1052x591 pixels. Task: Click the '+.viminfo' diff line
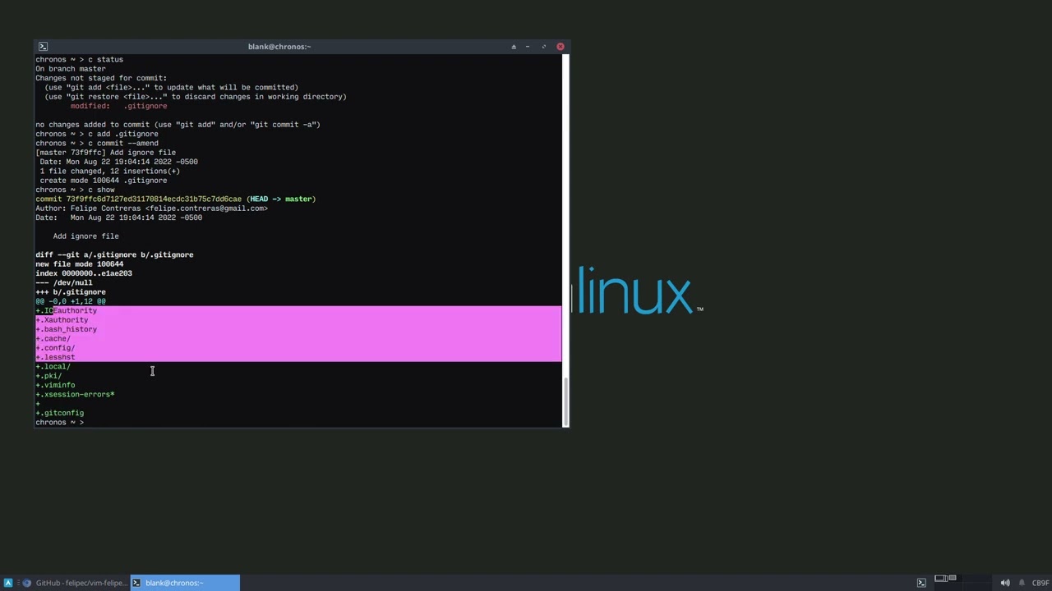(x=55, y=385)
